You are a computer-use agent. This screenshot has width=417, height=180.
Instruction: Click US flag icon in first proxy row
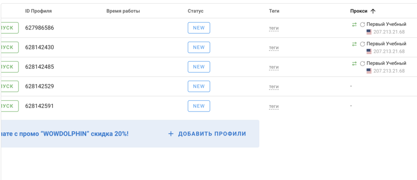[x=369, y=32]
